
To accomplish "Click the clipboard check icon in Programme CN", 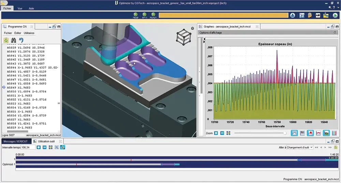I will [6, 40].
